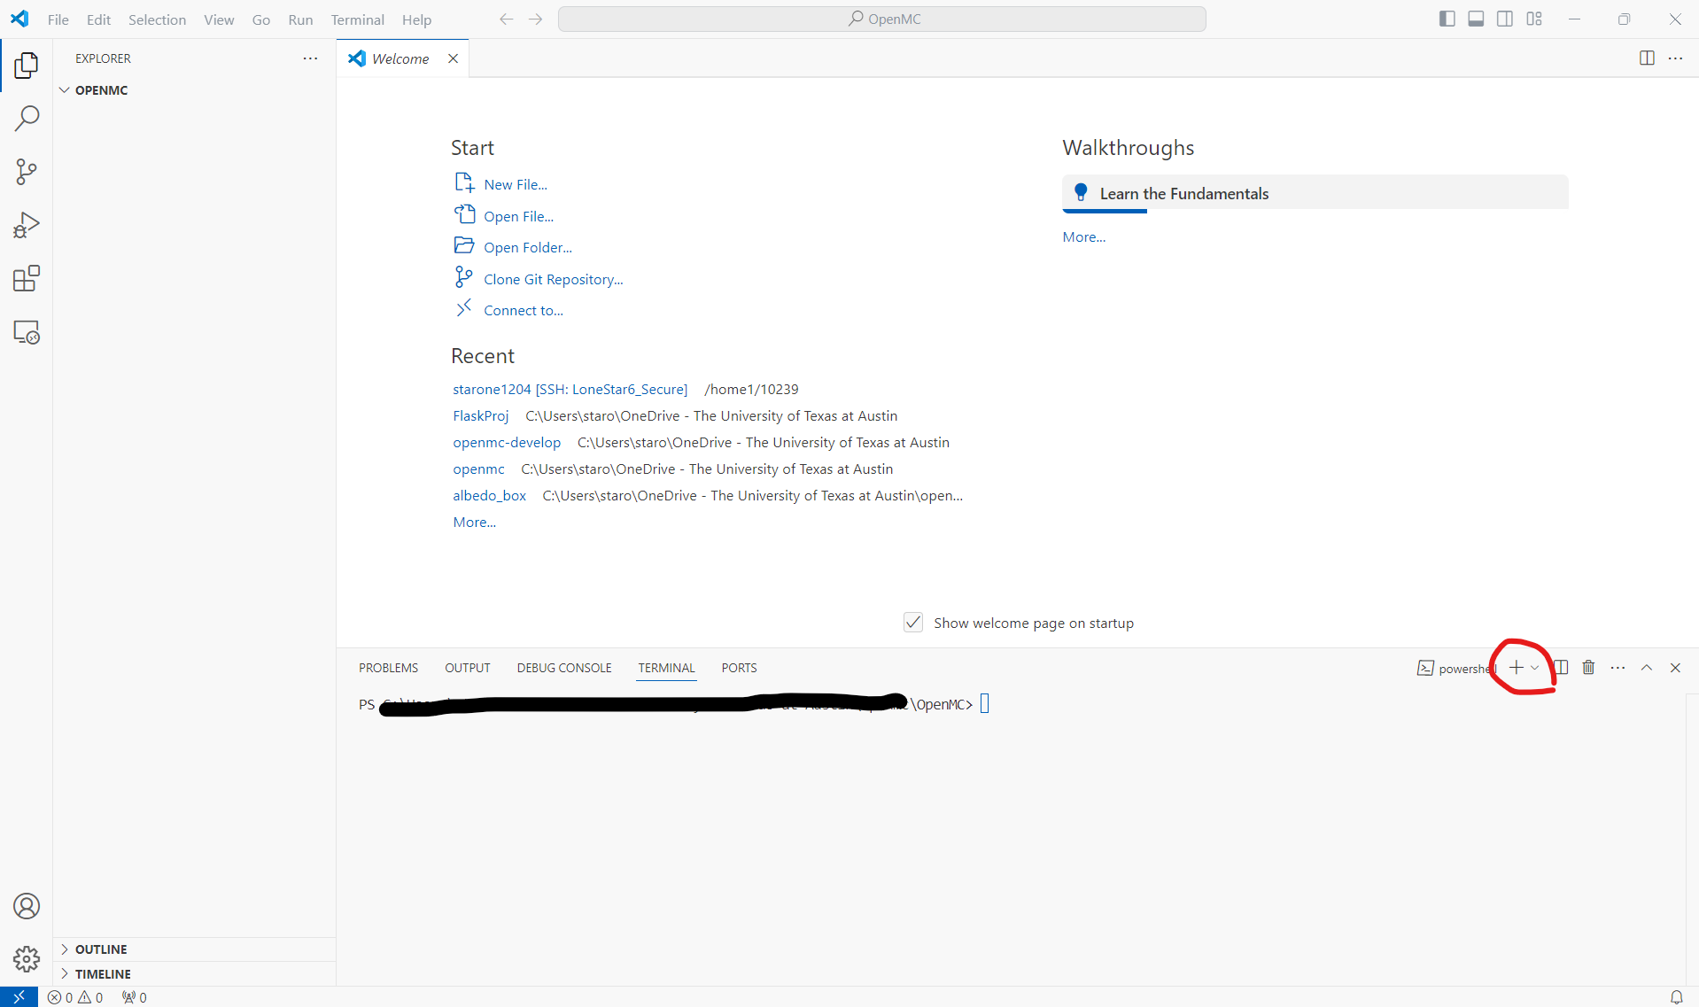Uncheck Show welcome page on startup
This screenshot has height=1007, width=1699.
[913, 623]
